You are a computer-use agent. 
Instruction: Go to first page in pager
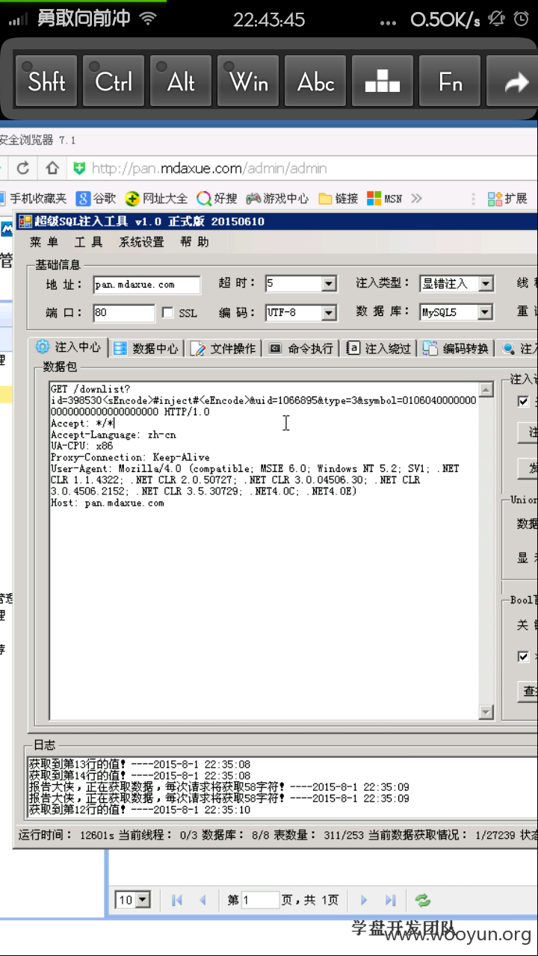(x=177, y=900)
